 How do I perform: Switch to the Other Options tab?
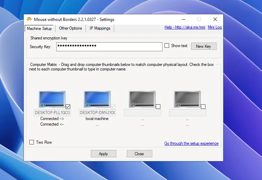pyautogui.click(x=70, y=28)
